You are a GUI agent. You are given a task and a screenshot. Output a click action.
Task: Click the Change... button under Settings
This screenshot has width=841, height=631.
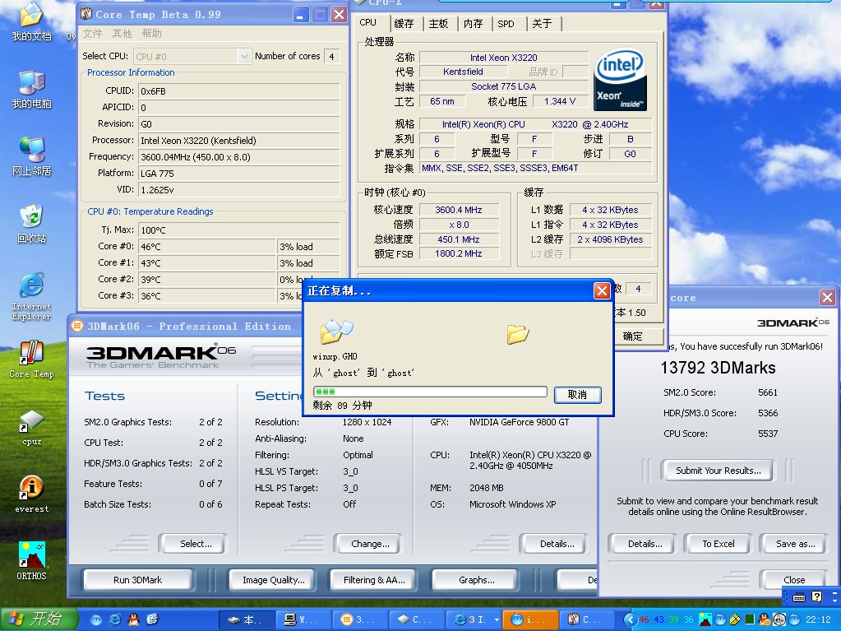pos(370,544)
